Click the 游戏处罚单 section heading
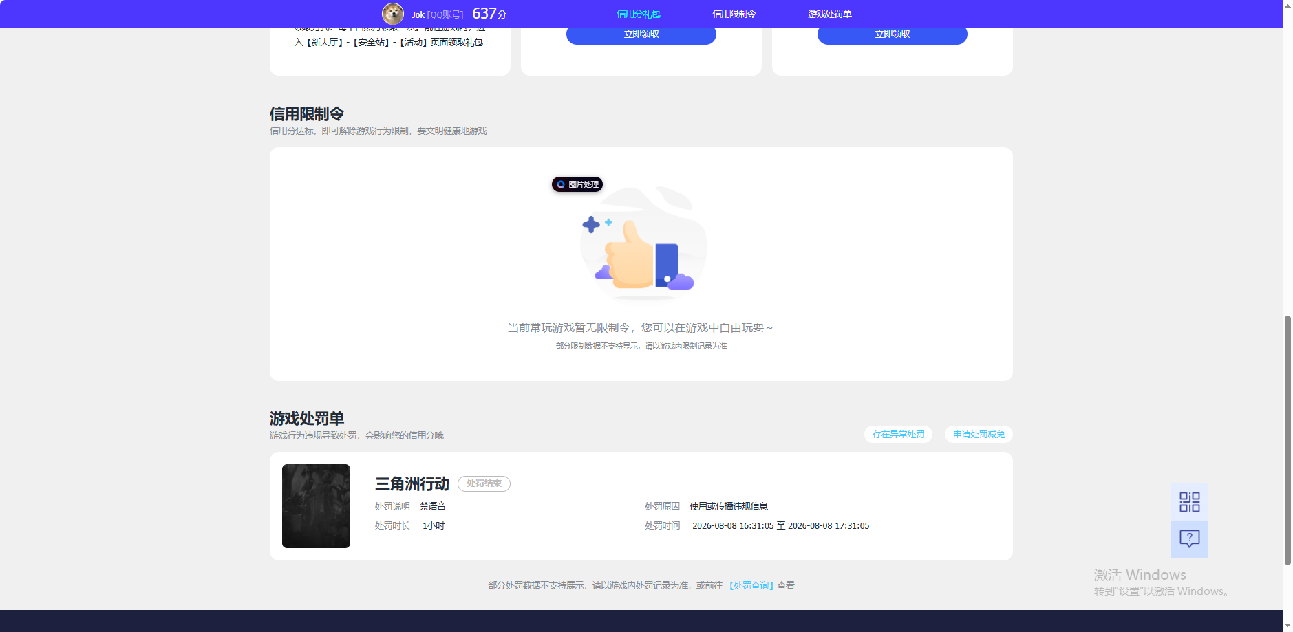Image resolution: width=1293 pixels, height=632 pixels. (x=307, y=418)
